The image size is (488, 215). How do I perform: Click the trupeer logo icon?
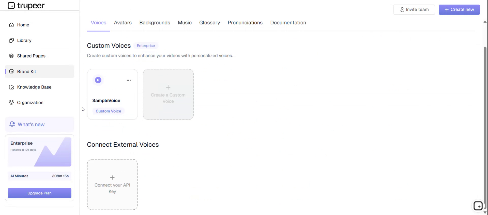point(11,5)
